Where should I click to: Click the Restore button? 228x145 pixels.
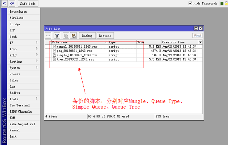click(x=105, y=36)
